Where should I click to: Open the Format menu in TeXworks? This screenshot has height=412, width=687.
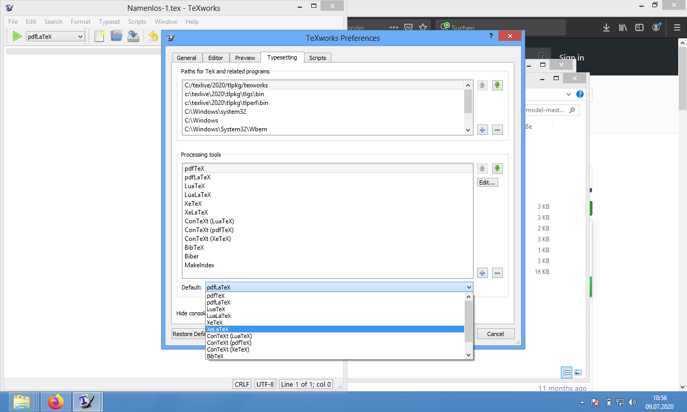point(81,22)
